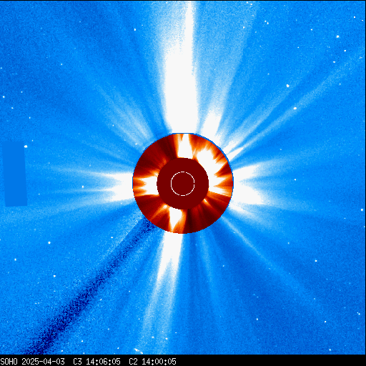Click the bright western streamer right of occulter
366x366 pixels.
point(250,184)
